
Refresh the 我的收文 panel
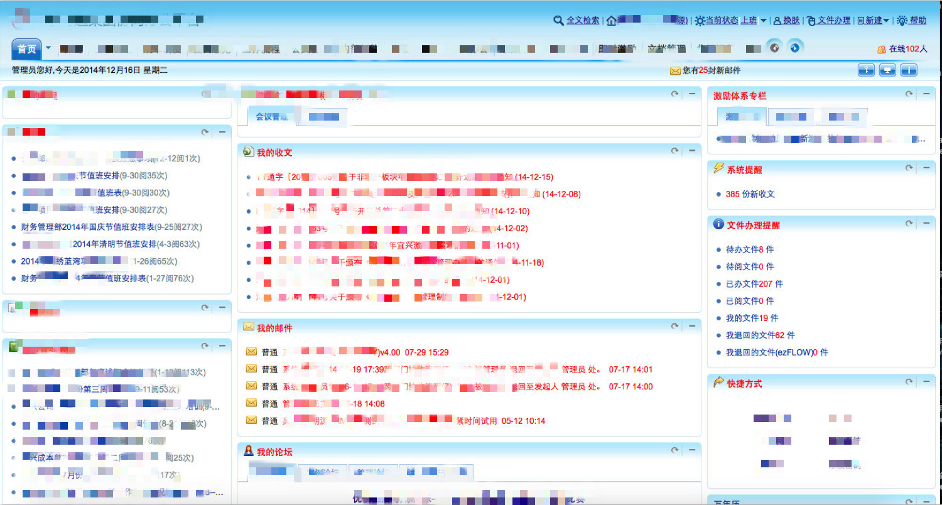tap(675, 151)
